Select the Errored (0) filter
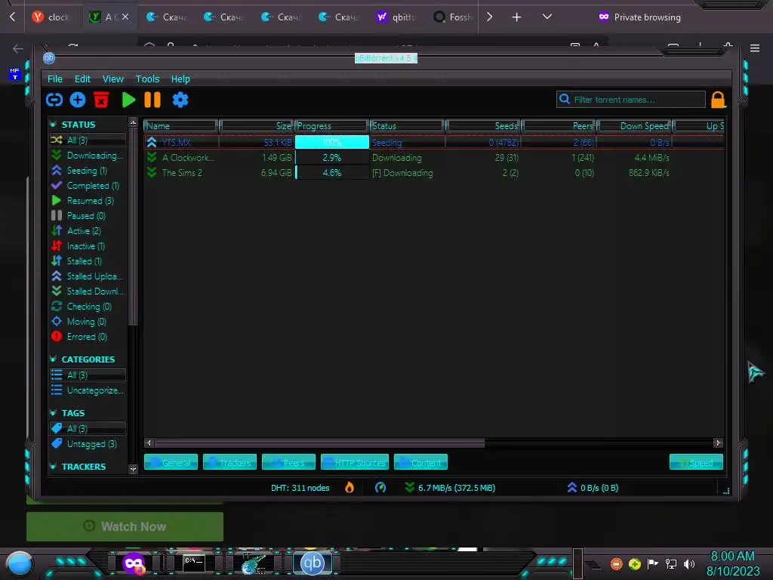This screenshot has width=773, height=580. pyautogui.click(x=88, y=336)
